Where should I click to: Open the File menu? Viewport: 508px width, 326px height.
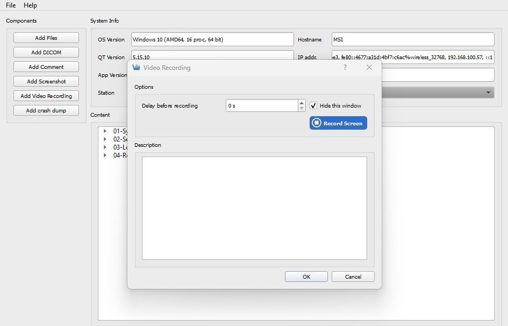tap(10, 5)
